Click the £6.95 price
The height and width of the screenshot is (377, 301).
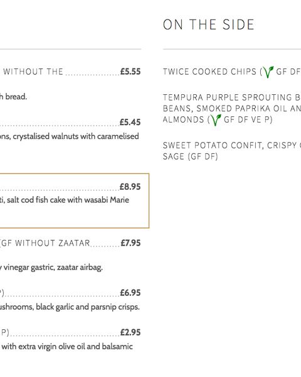(130, 293)
